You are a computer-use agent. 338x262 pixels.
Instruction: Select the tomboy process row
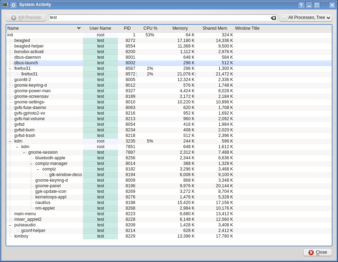tap(21, 236)
